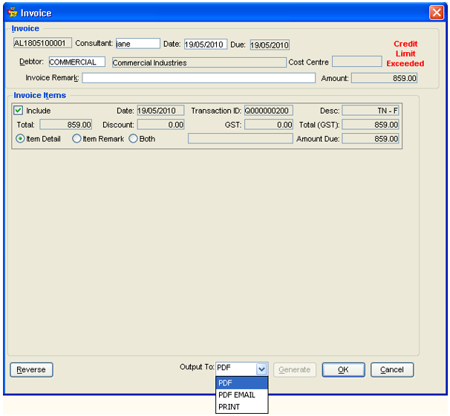Click the Cancel button
450x416 pixels.
coord(392,370)
